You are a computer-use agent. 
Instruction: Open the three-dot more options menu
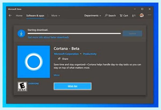[x=149, y=15]
